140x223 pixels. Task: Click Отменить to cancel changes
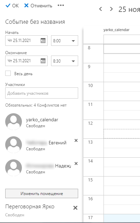click(x=38, y=6)
